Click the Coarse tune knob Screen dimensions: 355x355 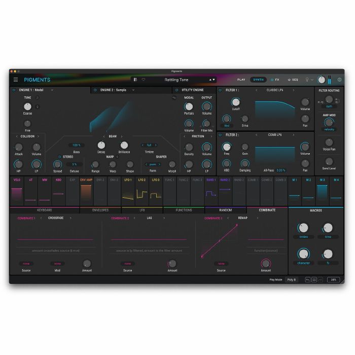coord(27,106)
